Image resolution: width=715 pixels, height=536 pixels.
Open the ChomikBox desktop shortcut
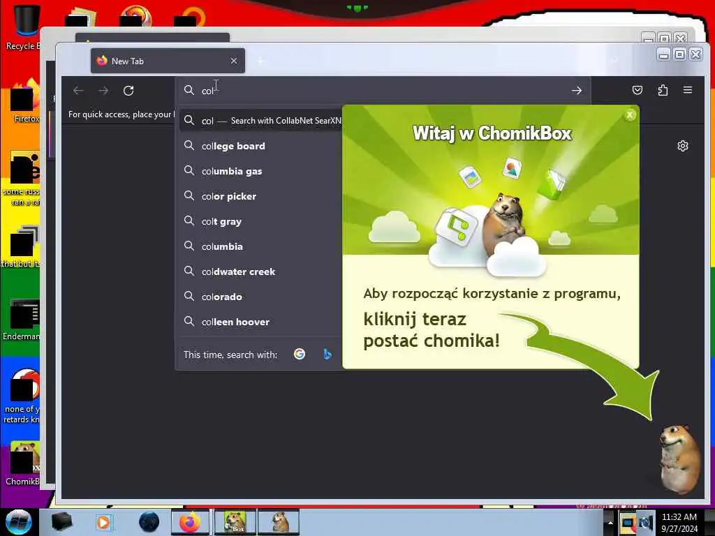point(24,464)
